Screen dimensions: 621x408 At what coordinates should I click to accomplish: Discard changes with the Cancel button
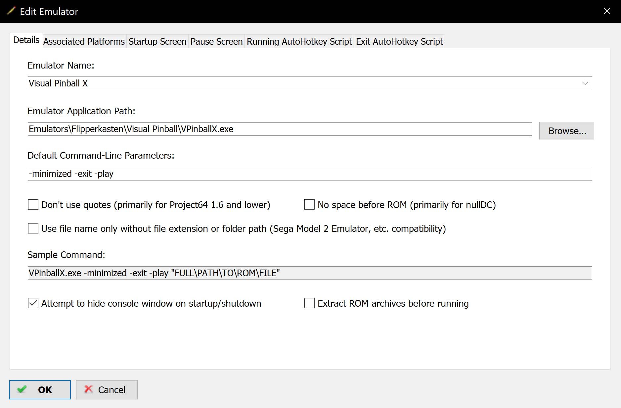[x=107, y=390]
